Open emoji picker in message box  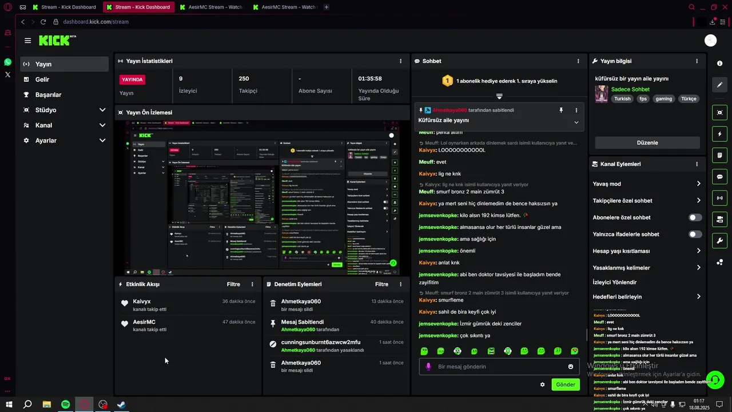coord(571,367)
